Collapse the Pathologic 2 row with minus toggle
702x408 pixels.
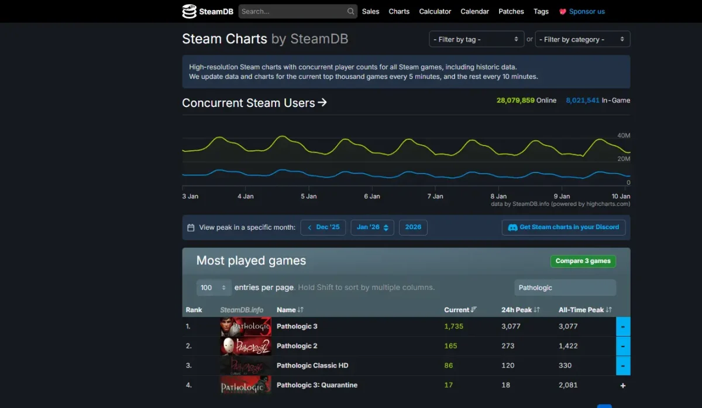pyautogui.click(x=622, y=346)
